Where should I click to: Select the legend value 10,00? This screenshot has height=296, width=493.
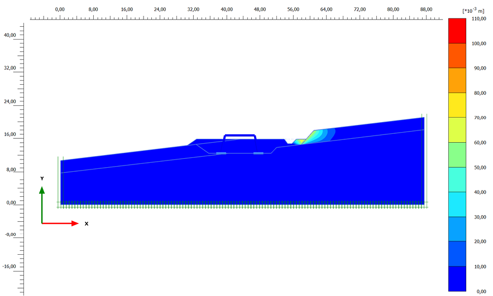(x=480, y=267)
